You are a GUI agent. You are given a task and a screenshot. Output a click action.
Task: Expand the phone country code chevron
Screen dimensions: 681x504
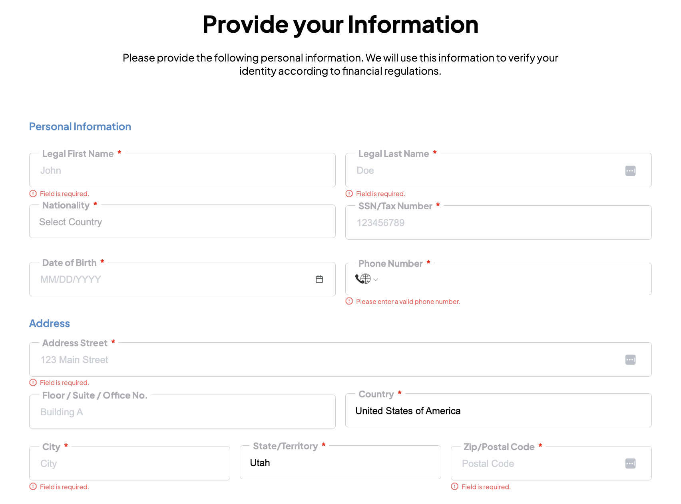376,280
